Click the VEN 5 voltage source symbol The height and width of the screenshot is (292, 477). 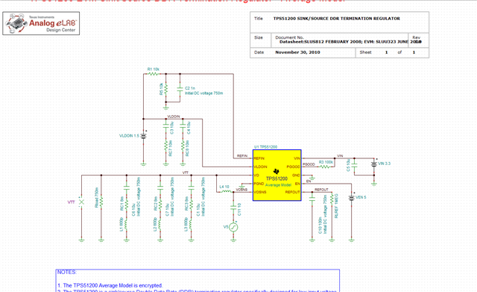point(351,197)
